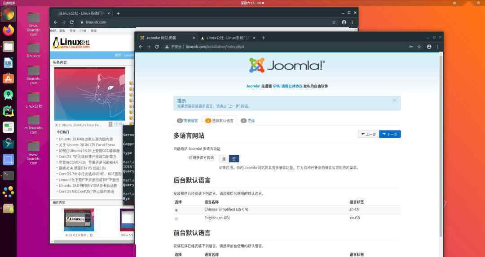
Task: Select slide 2 on the banner pager
Action: pyautogui.click(x=115, y=124)
